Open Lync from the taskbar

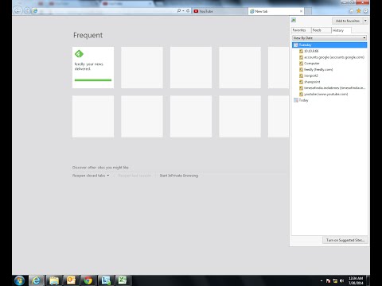click(106, 280)
